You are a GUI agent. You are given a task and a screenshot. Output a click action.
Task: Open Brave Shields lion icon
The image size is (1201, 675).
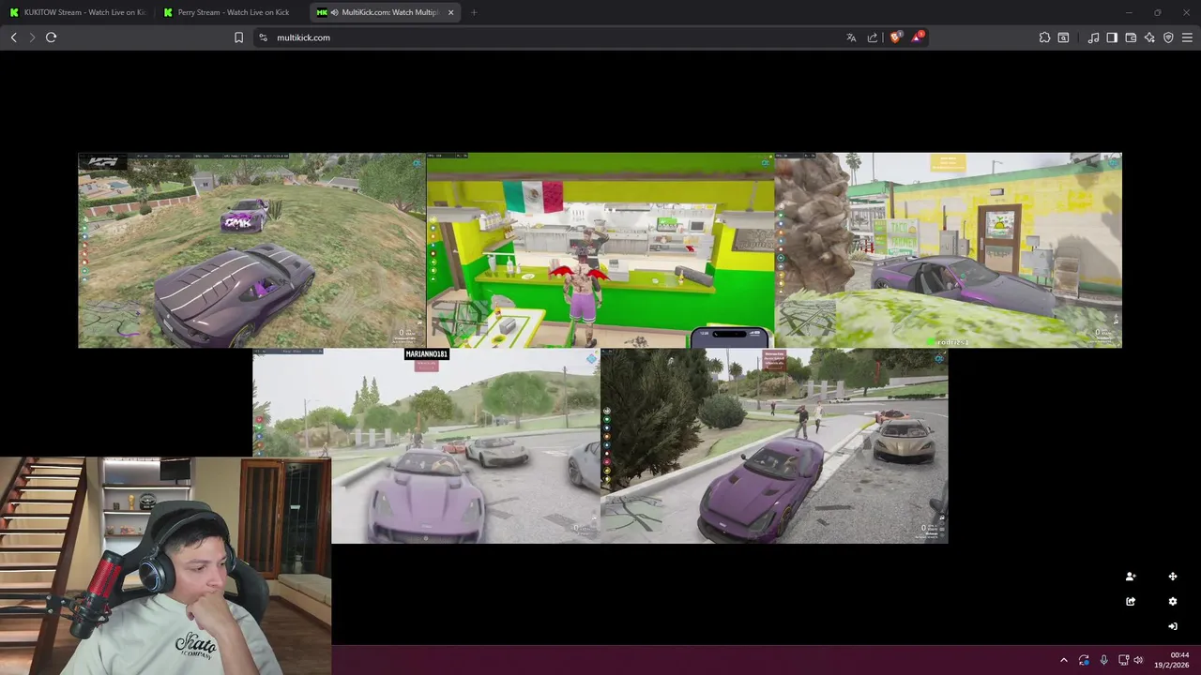coord(895,37)
